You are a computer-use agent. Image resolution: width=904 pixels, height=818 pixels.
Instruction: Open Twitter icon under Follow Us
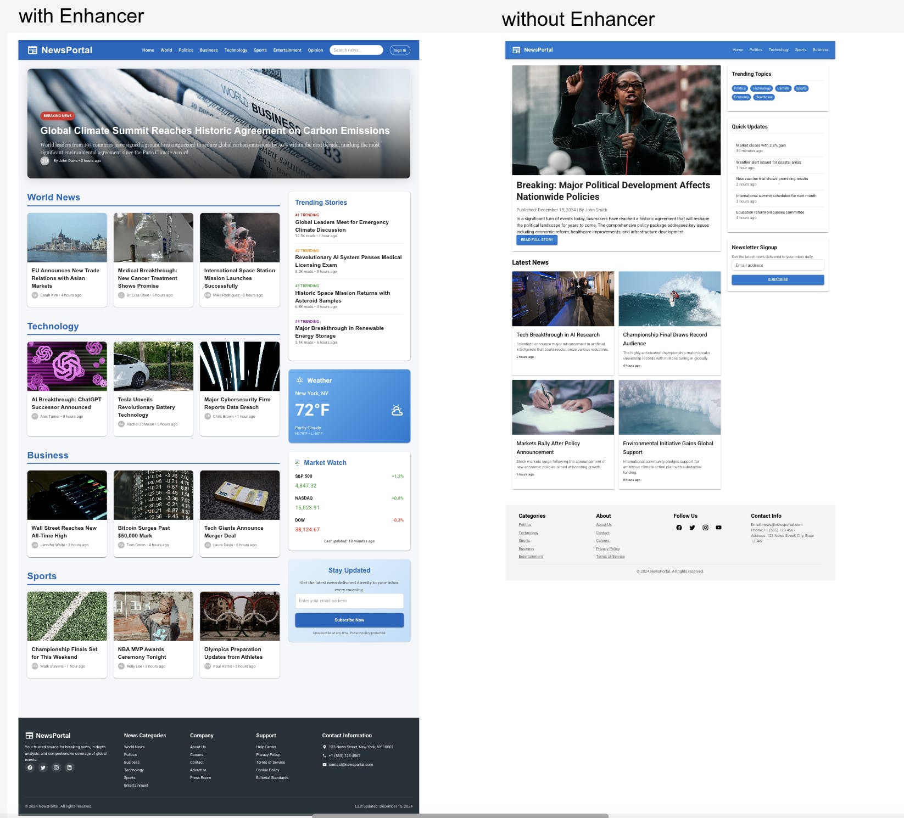[x=692, y=528]
